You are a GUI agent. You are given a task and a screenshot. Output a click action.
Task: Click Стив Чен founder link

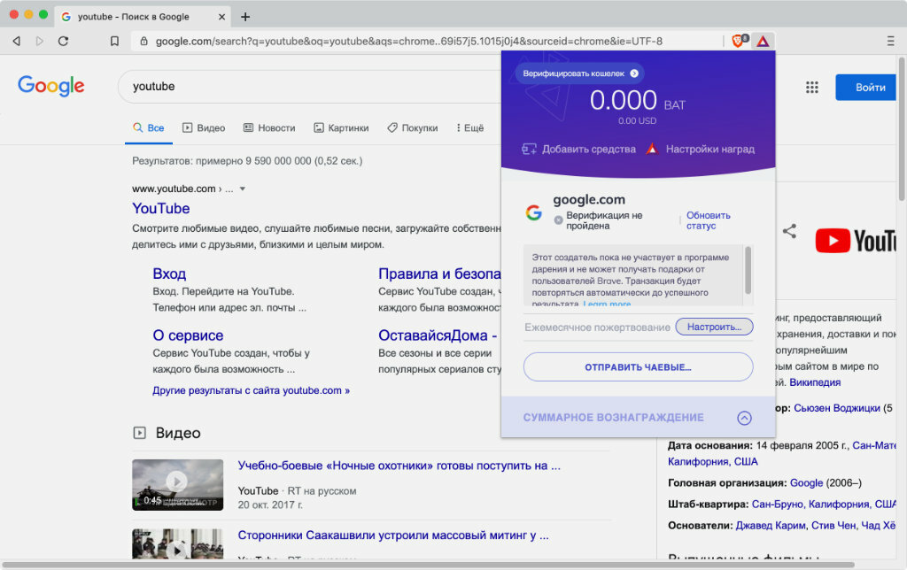833,526
